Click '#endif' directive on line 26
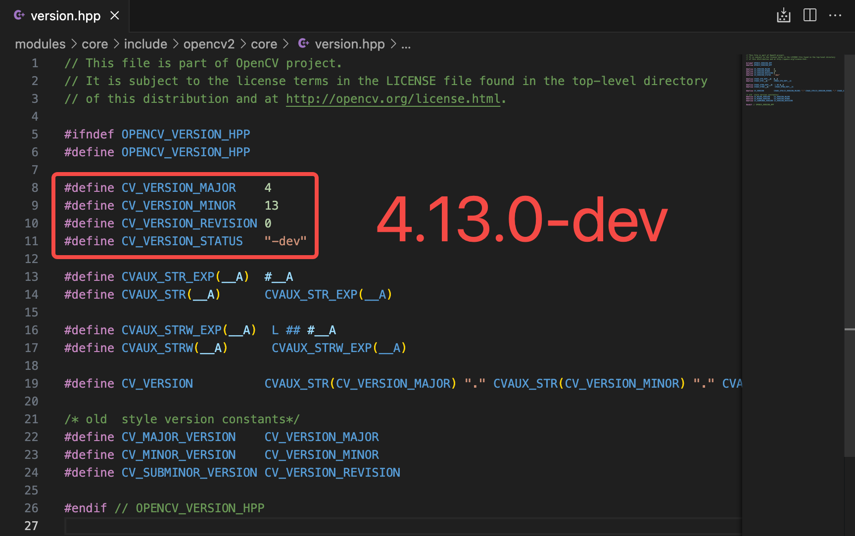This screenshot has height=536, width=855. pos(86,508)
